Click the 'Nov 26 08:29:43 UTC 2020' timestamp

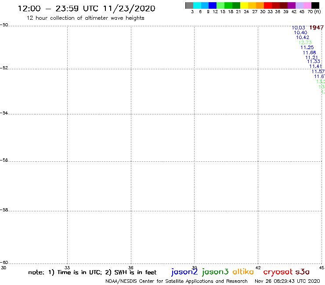(x=287, y=281)
